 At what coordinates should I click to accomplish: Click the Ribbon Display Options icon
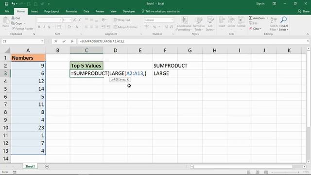point(274,3)
